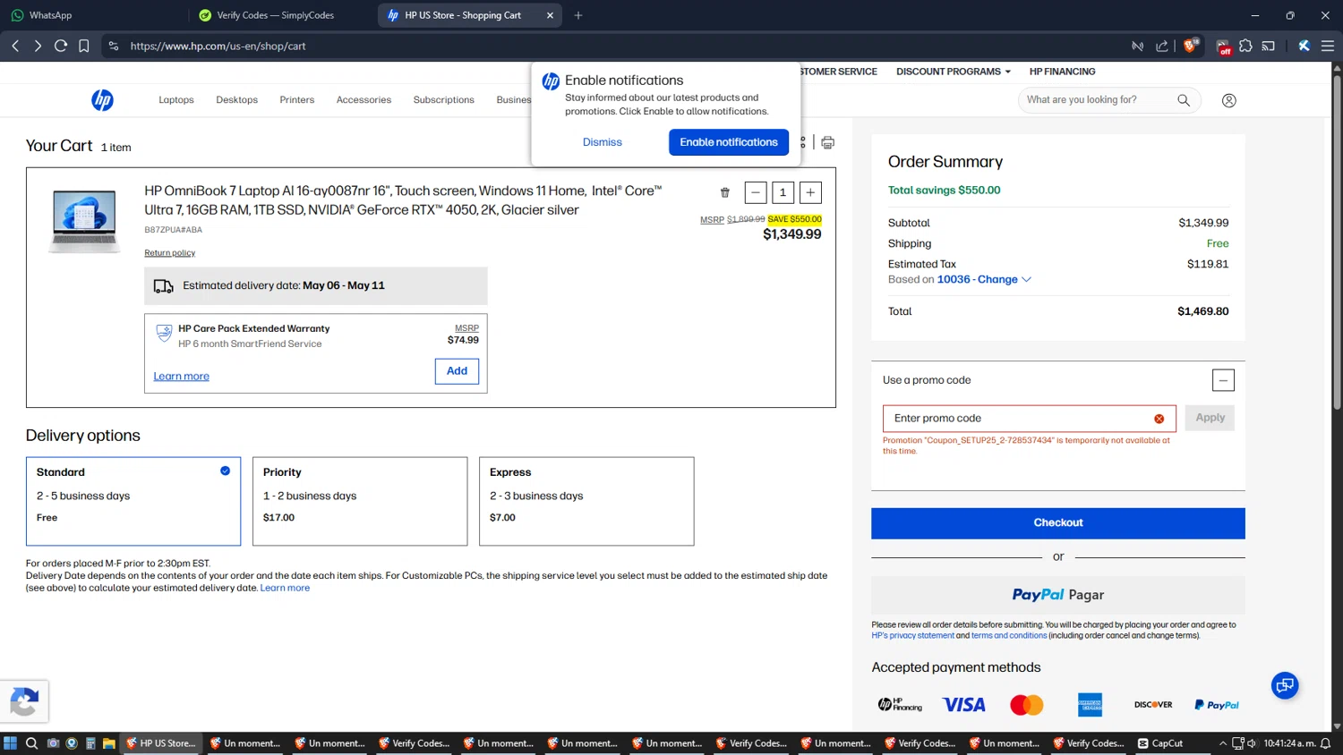Viewport: 1343px width, 755px height.
Task: Open the Windows Start menu
Action: [x=10, y=743]
